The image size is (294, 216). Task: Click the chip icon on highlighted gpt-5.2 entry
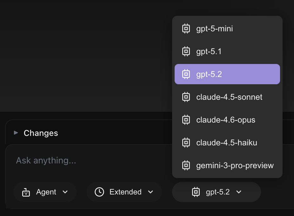coord(186,74)
